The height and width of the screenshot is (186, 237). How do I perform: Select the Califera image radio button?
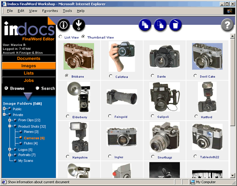click(111, 76)
